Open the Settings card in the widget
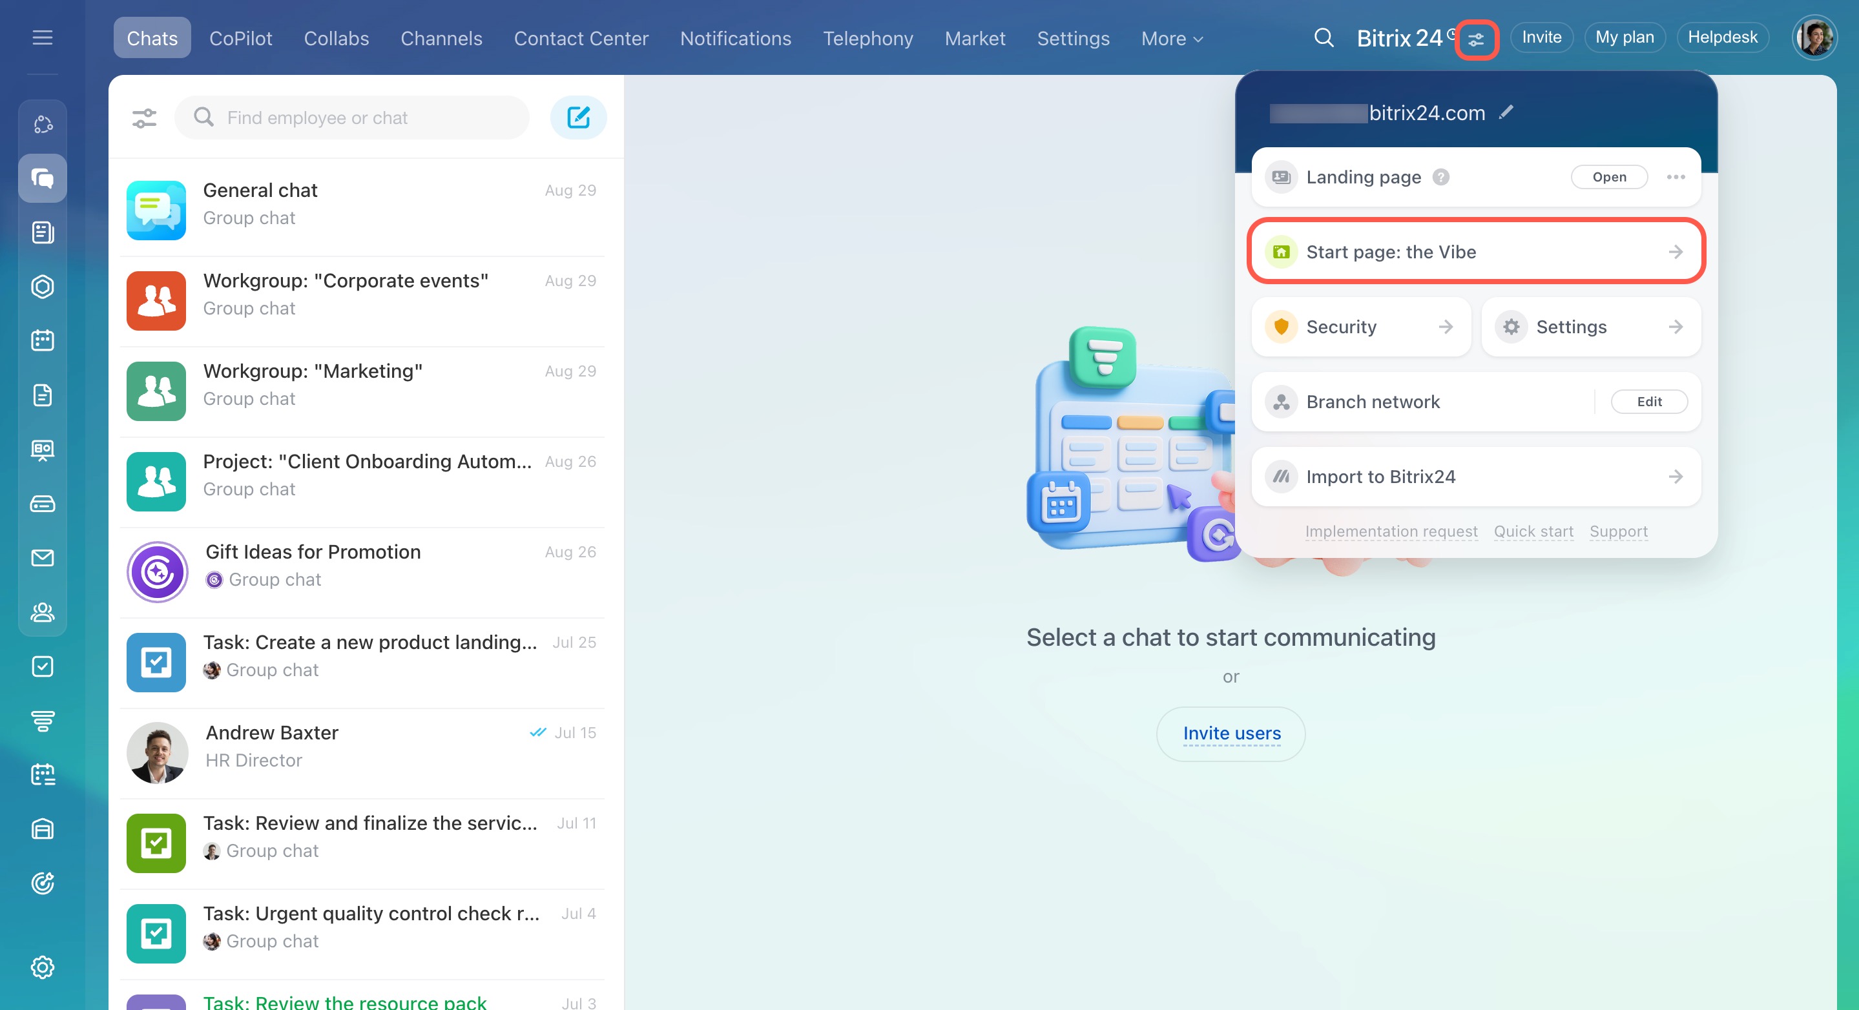 tap(1590, 326)
